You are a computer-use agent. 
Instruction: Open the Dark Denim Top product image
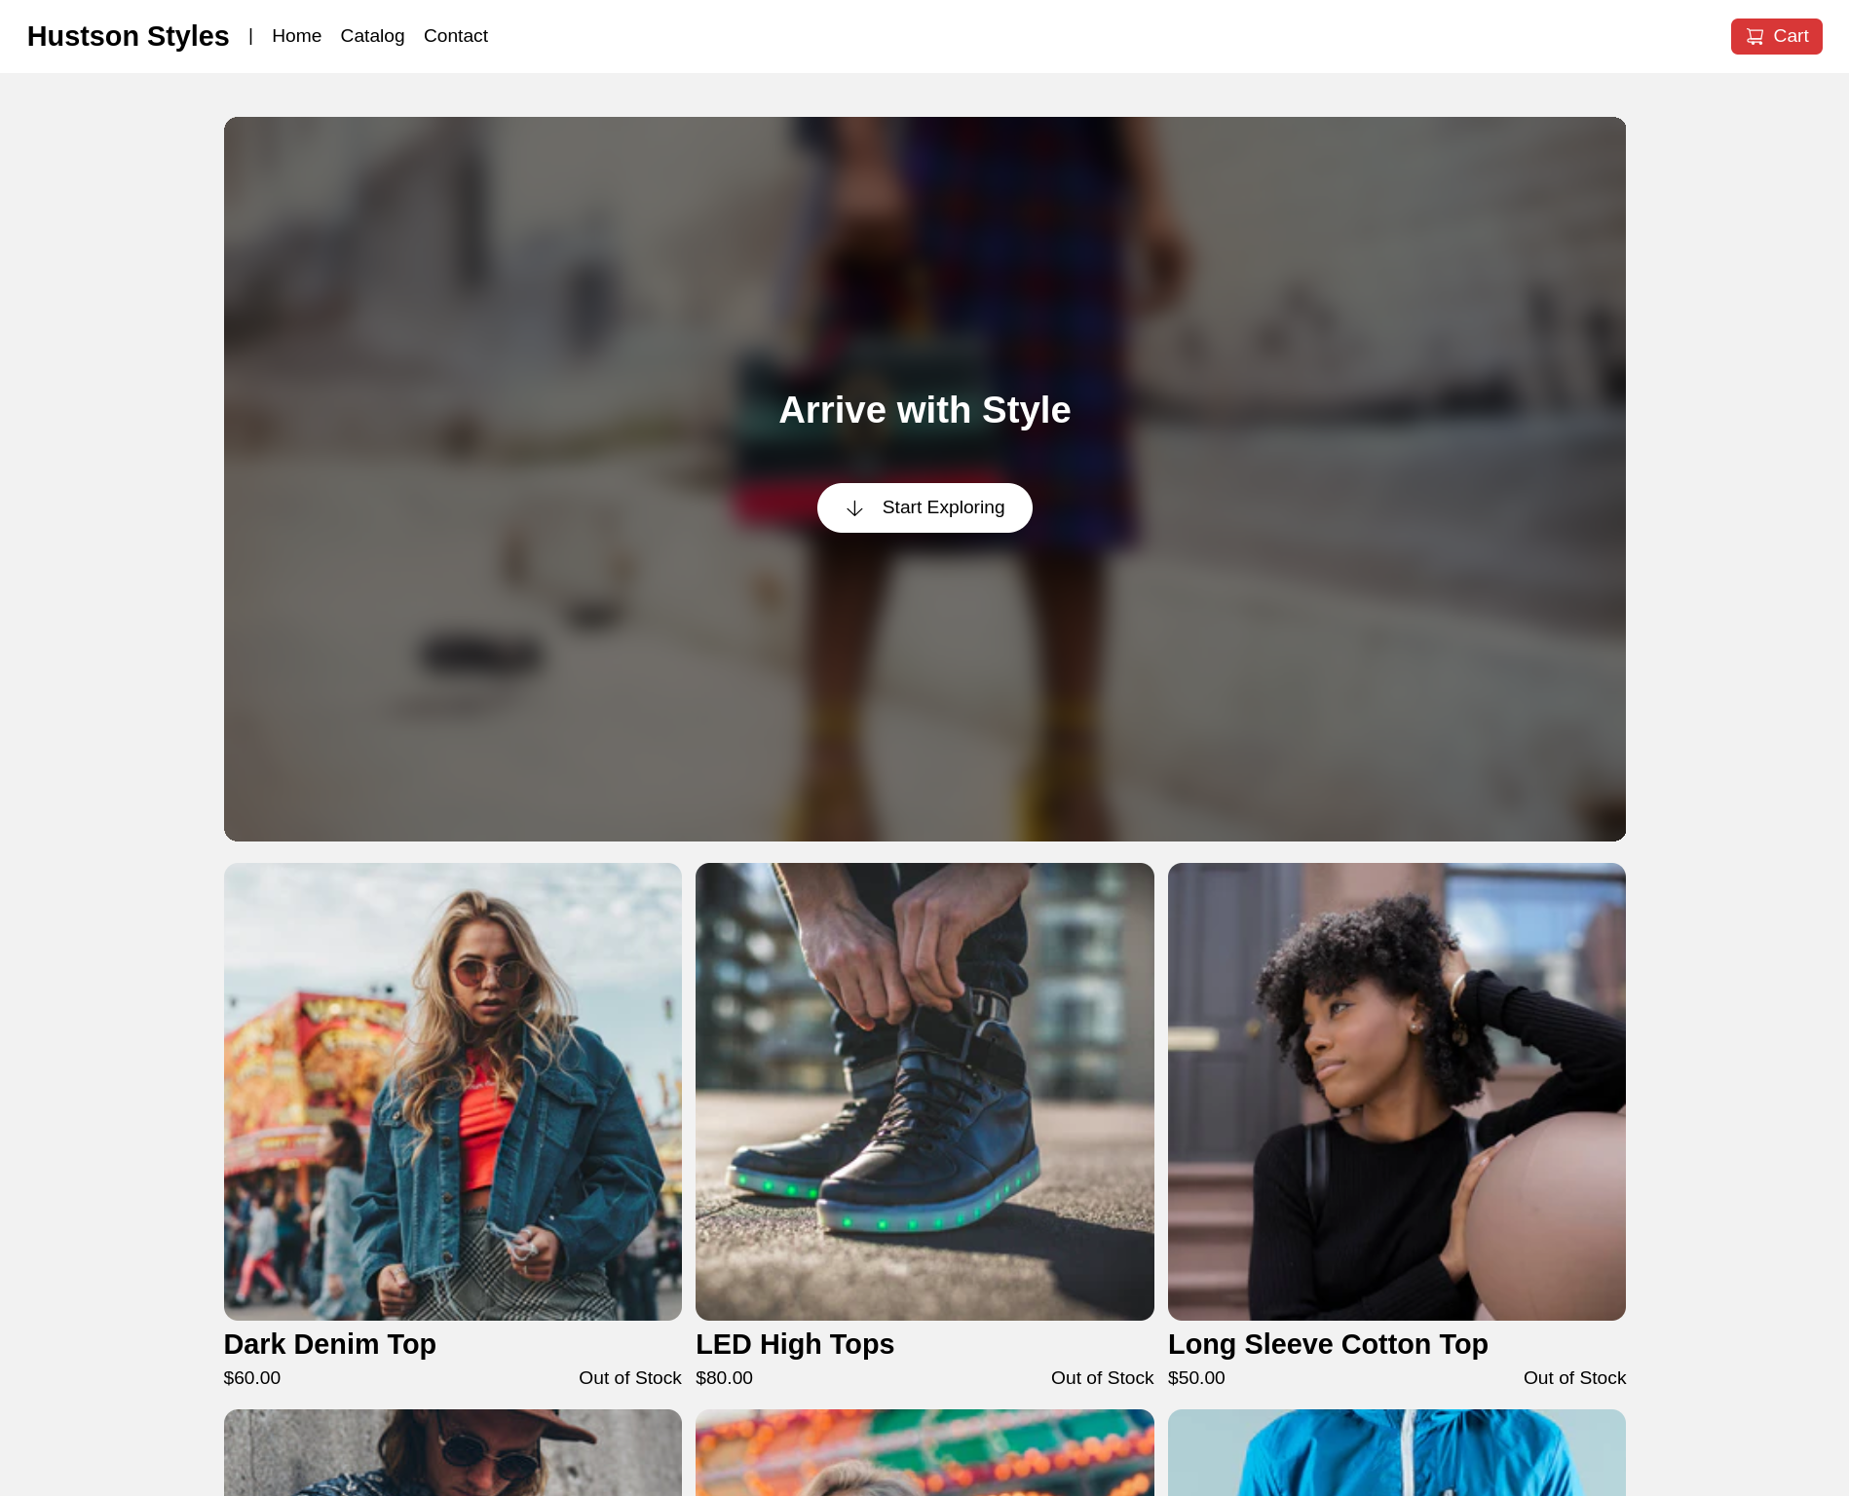[x=453, y=1092]
